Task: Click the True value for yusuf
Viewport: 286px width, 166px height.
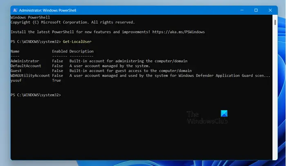Action: [x=56, y=80]
